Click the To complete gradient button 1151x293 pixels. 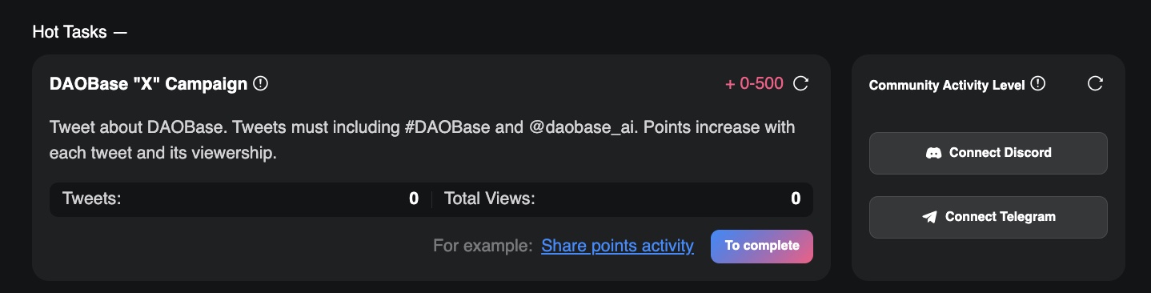pos(762,247)
